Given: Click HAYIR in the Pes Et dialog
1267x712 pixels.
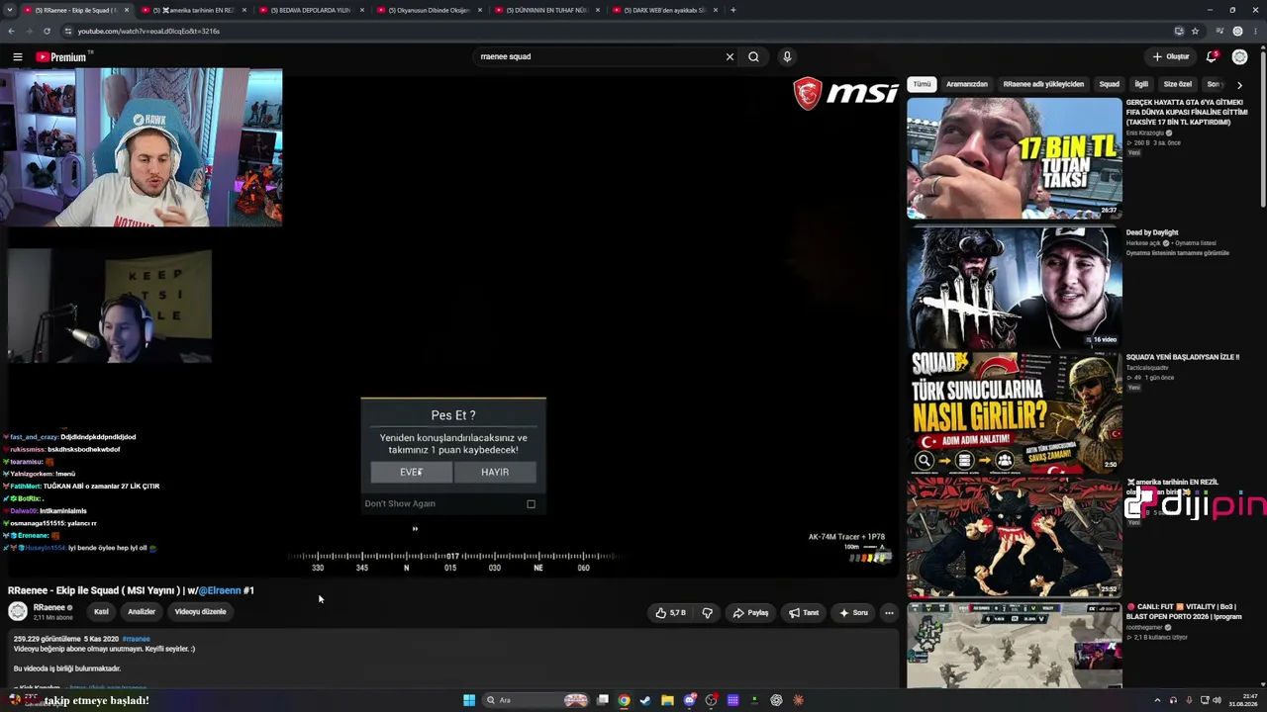Looking at the screenshot, I should coord(495,473).
